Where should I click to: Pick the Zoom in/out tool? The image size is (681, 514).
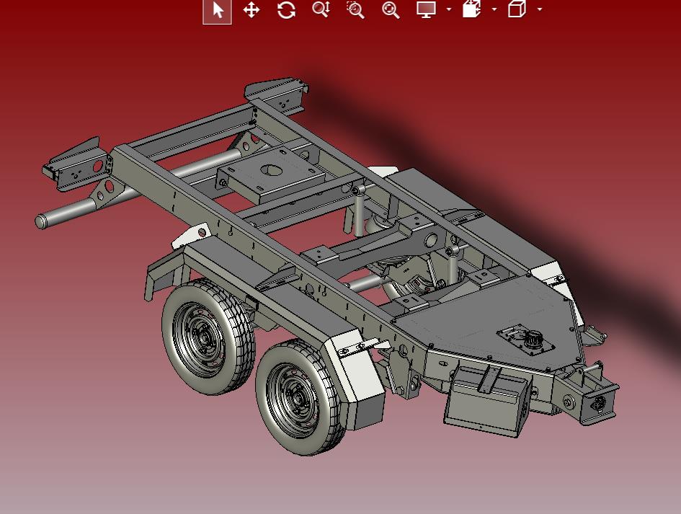[x=321, y=9]
